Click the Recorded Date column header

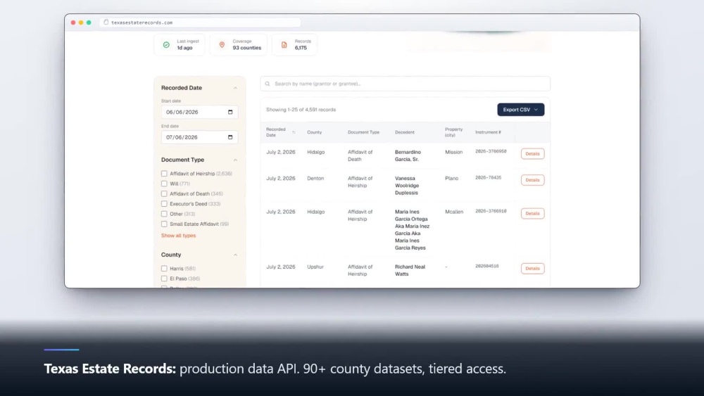pyautogui.click(x=276, y=132)
